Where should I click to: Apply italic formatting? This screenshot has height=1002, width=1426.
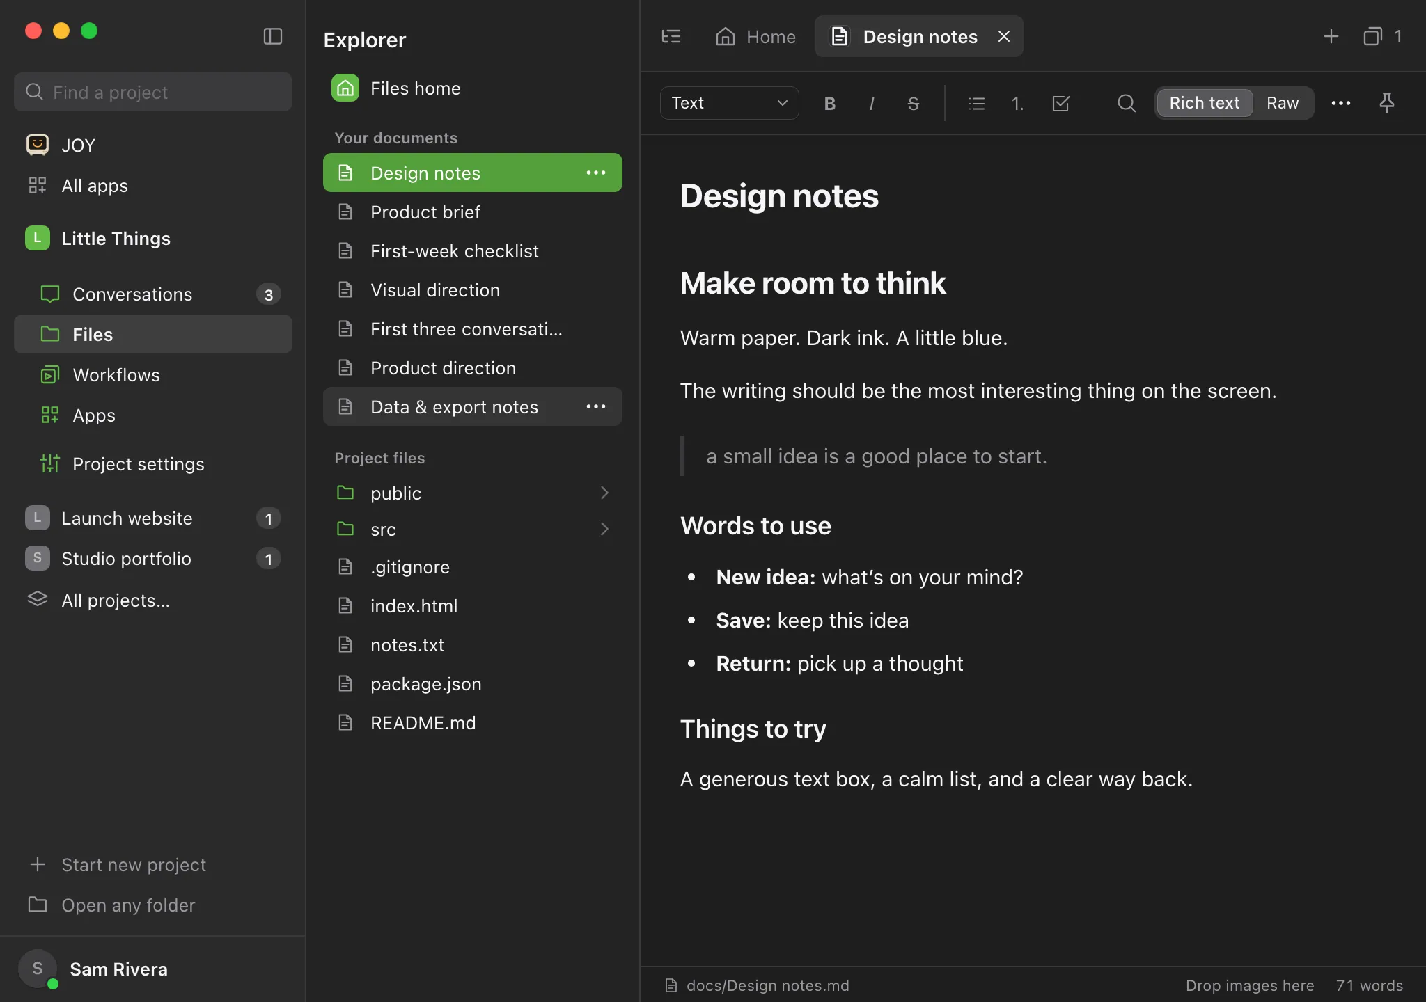point(871,104)
